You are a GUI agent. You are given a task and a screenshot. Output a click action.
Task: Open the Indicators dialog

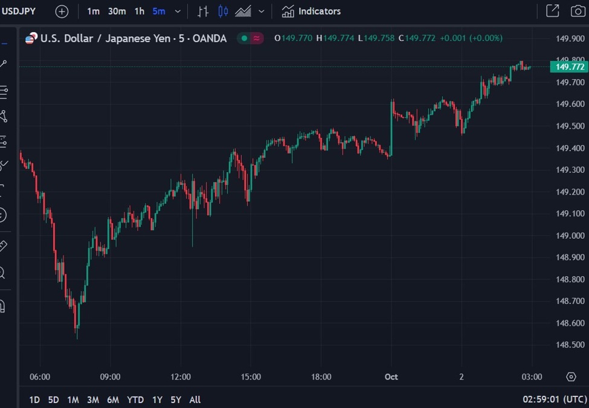point(311,11)
